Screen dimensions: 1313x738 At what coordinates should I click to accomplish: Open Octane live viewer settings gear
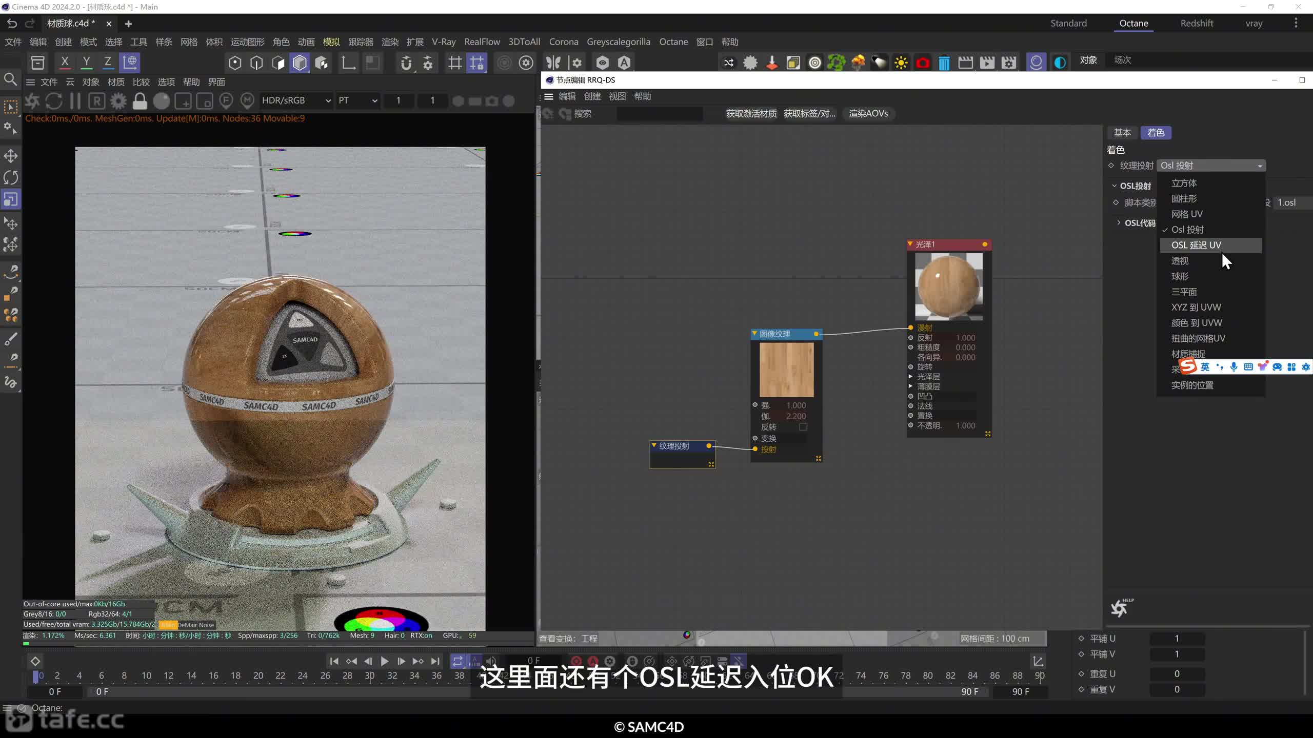[x=118, y=101]
